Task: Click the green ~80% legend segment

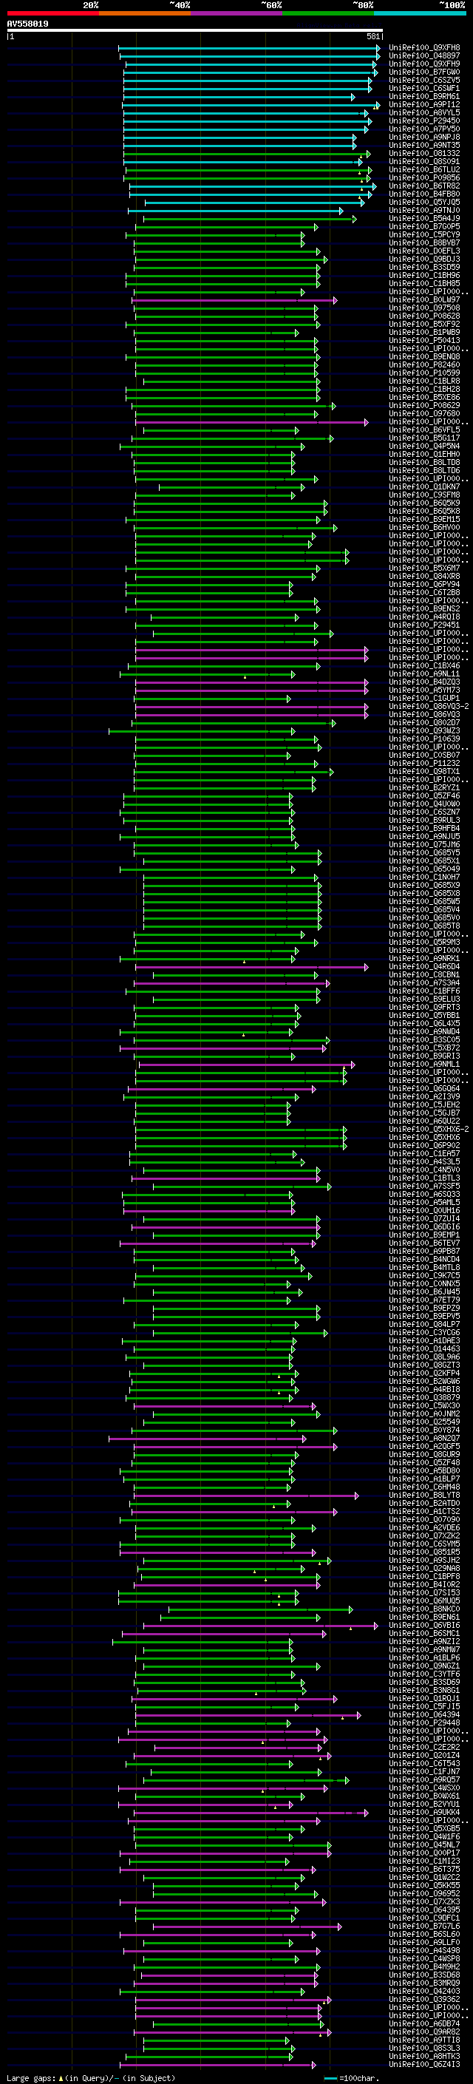Action: (328, 13)
